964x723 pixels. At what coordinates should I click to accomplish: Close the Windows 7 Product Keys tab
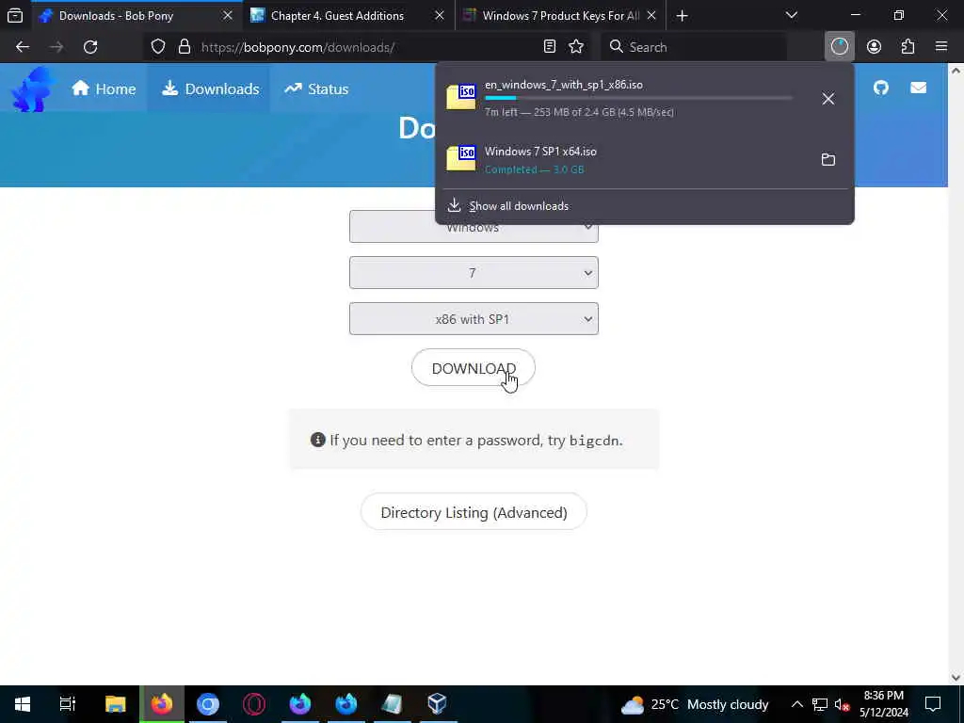pyautogui.click(x=651, y=15)
